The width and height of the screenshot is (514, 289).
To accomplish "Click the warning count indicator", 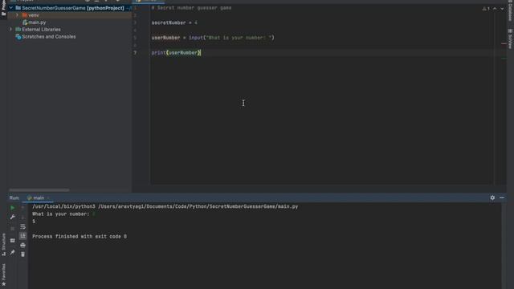I will coord(486,9).
